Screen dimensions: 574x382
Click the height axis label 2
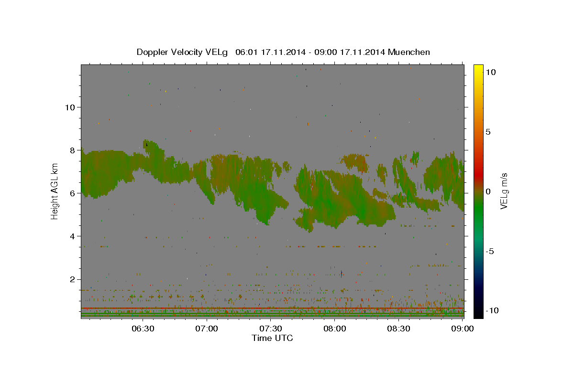[72, 279]
